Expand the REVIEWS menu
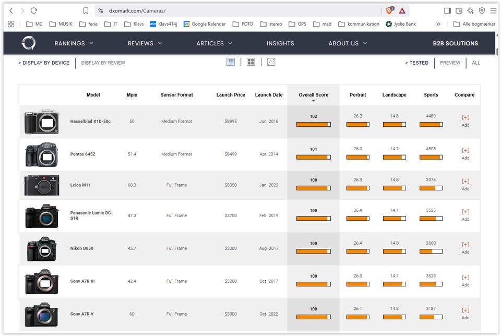This screenshot has height=336, width=501. click(145, 43)
